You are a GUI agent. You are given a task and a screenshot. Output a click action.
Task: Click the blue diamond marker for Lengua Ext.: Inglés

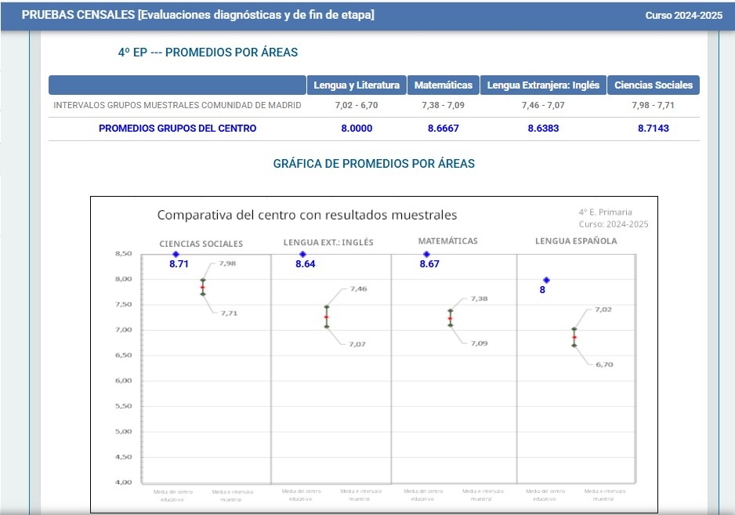click(302, 254)
